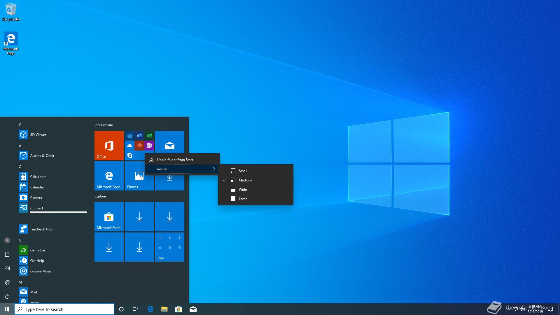Jump to letter G in app list
The height and width of the screenshot is (315, 560).
(20, 240)
